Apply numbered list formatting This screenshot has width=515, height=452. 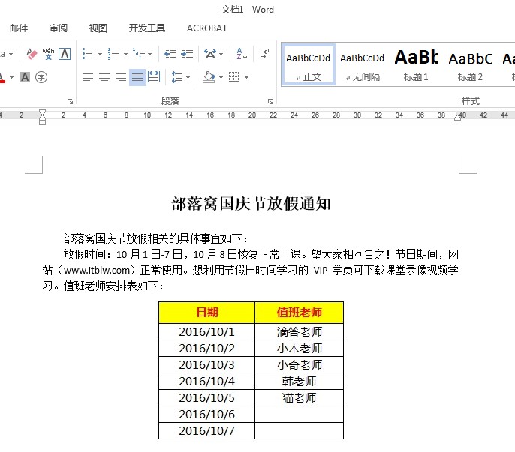tap(113, 53)
